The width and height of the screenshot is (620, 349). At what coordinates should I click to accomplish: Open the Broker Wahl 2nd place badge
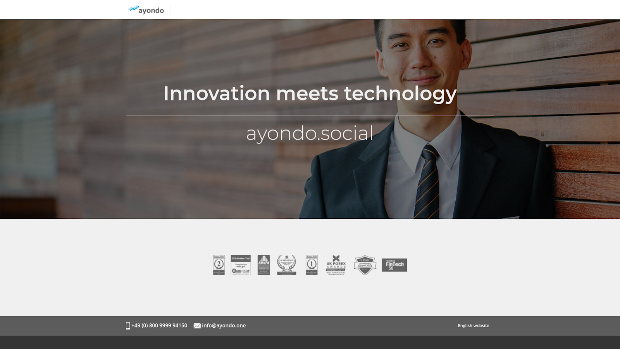pyautogui.click(x=219, y=265)
